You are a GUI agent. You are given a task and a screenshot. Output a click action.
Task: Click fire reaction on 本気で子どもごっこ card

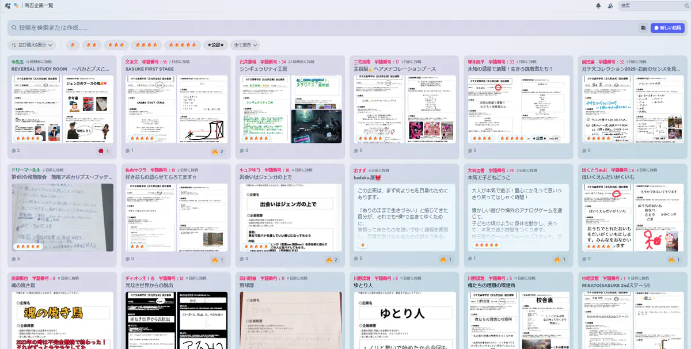560,260
